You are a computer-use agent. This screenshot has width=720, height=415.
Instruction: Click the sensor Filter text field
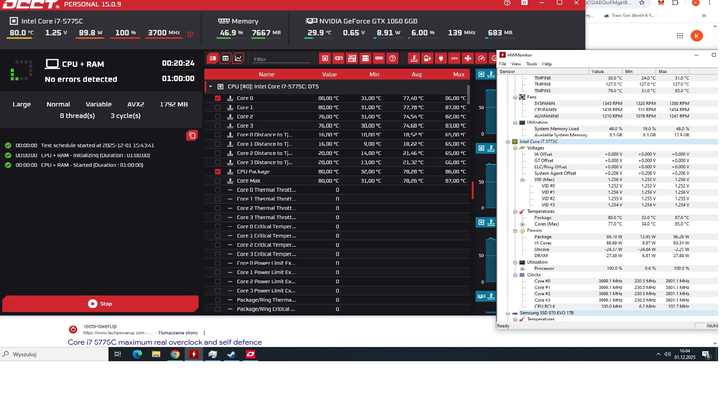pos(281,59)
